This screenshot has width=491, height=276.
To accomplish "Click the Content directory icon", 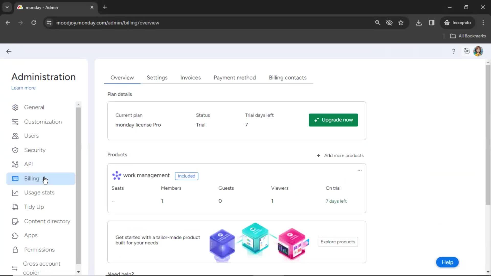I will [15, 221].
